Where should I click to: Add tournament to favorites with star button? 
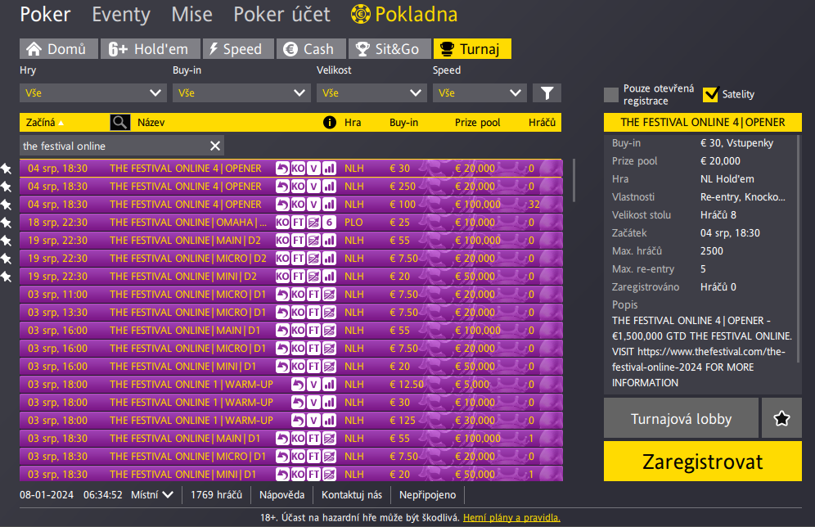tap(781, 418)
